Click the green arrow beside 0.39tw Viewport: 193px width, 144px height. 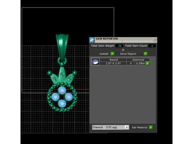[x=148, y=63]
